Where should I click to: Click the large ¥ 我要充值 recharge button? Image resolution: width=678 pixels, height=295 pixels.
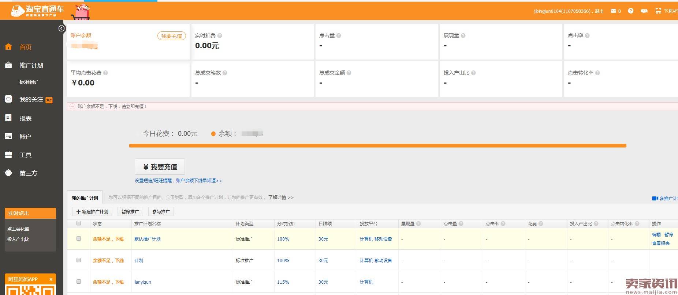(x=160, y=167)
